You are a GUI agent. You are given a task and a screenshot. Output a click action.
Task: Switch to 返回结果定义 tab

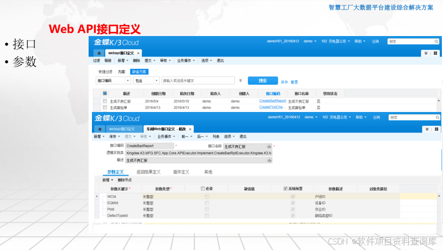[x=148, y=172]
